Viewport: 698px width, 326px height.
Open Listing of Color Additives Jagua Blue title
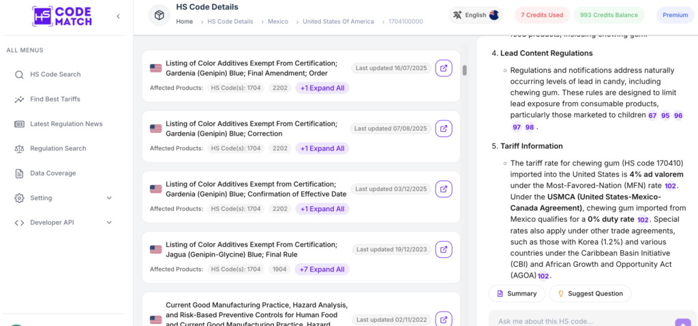point(252,250)
